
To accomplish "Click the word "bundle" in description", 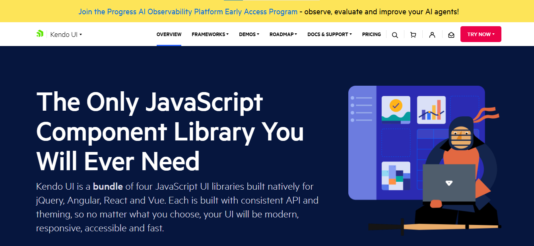I will point(108,186).
